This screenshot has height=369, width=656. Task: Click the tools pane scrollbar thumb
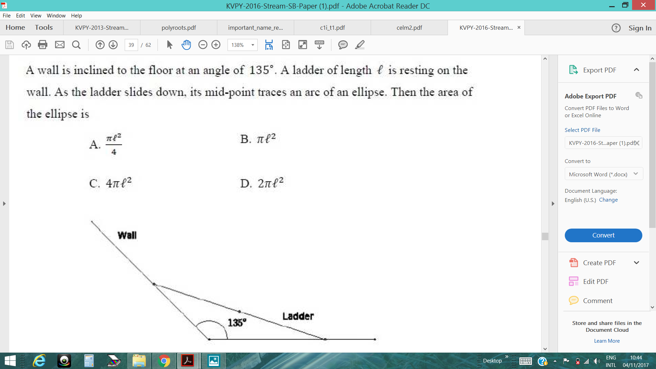click(x=652, y=145)
